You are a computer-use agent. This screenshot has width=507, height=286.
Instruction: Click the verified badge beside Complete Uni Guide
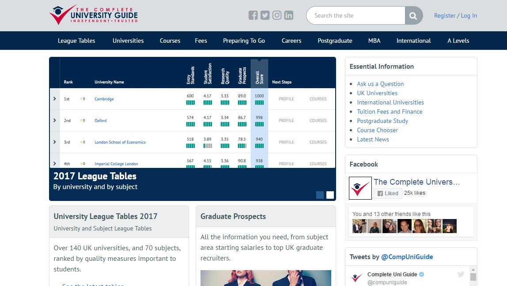click(422, 275)
